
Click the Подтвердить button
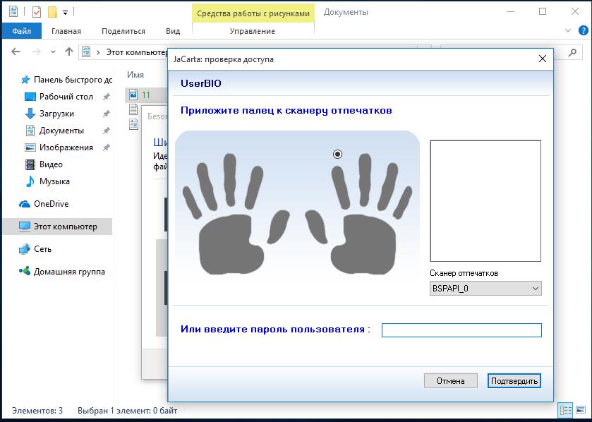[x=514, y=381]
